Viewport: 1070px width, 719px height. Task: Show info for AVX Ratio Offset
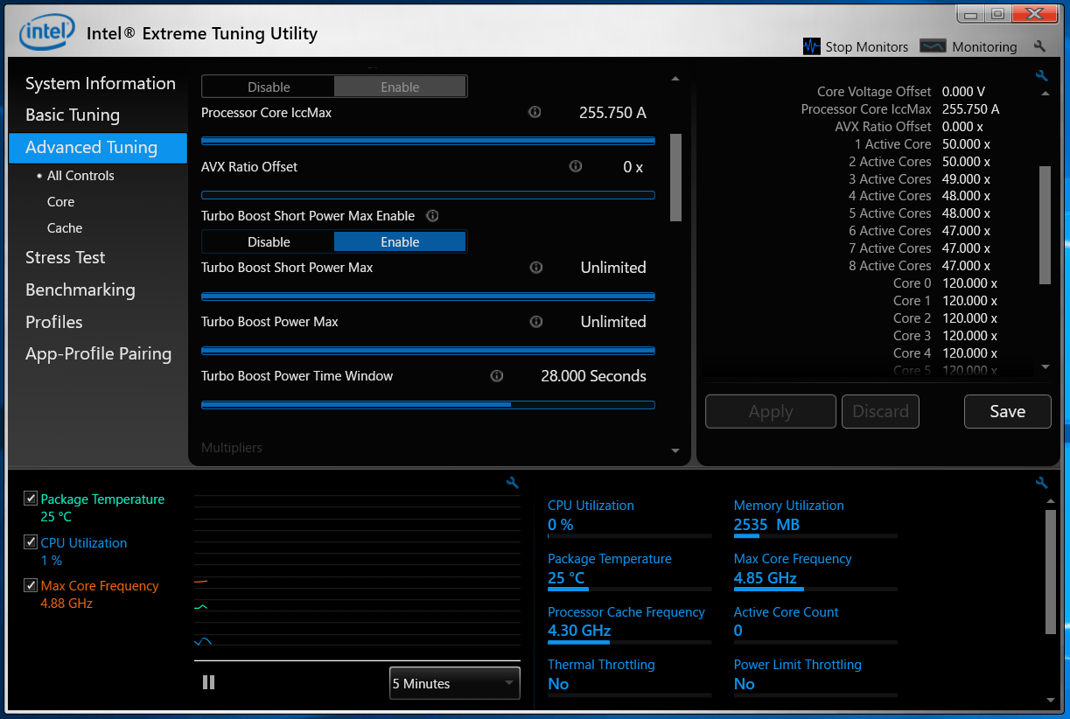[575, 166]
